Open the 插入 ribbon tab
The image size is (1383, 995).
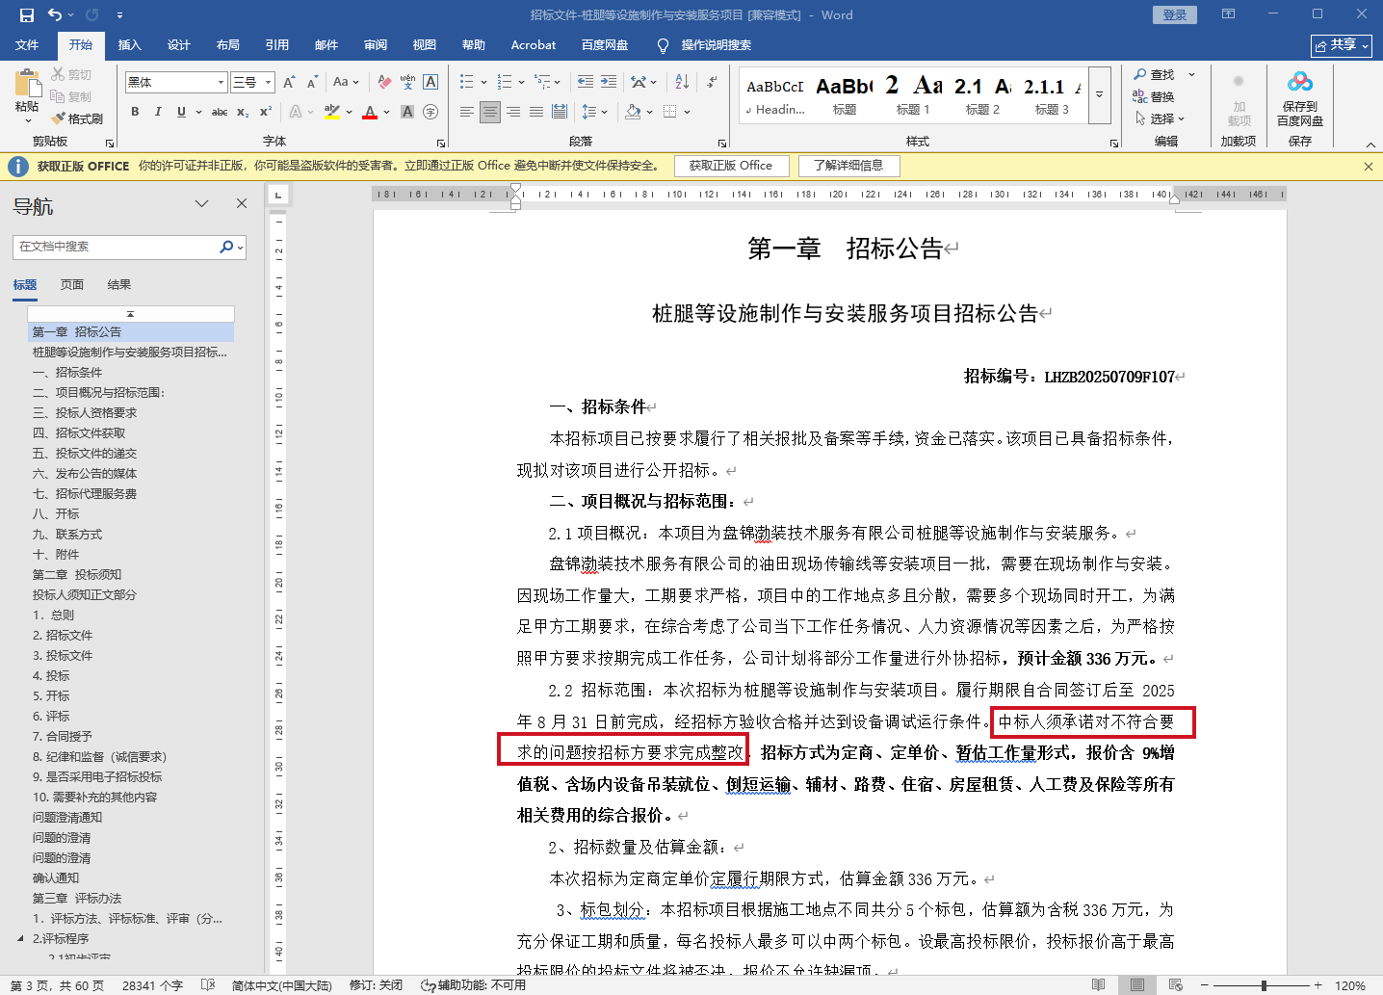(x=129, y=44)
